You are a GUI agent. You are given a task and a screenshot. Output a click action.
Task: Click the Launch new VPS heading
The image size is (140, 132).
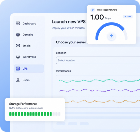[x=68, y=22]
